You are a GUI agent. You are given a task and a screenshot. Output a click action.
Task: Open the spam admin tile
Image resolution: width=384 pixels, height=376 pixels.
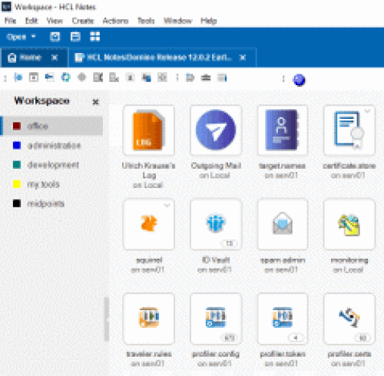283,224
